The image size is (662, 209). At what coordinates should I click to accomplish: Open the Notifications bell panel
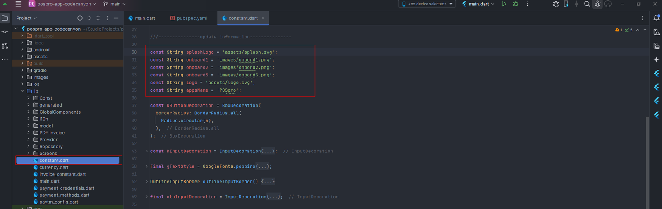coord(656,18)
